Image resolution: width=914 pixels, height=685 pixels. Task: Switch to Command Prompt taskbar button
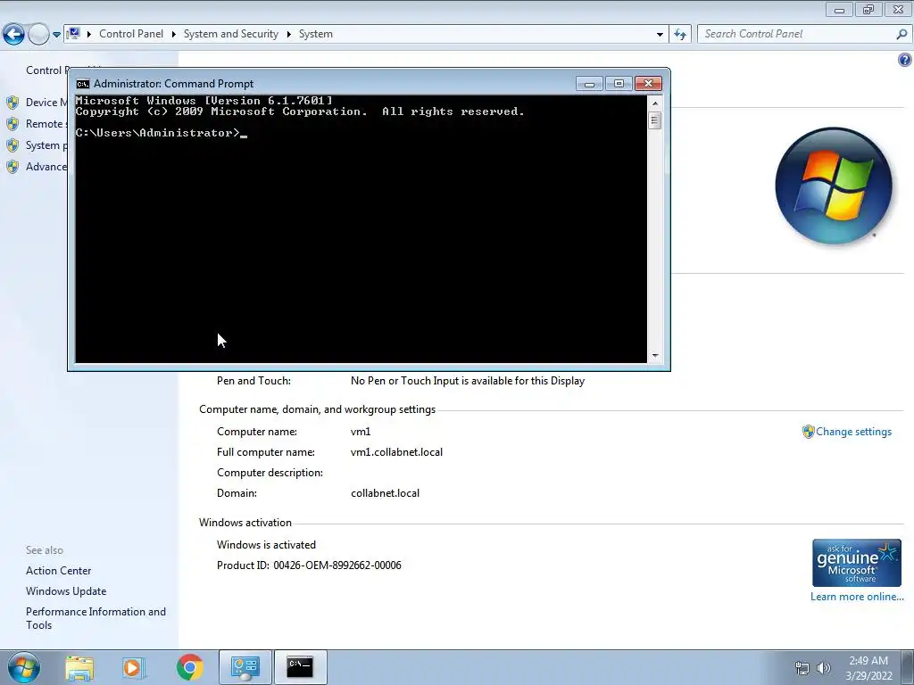tap(300, 667)
